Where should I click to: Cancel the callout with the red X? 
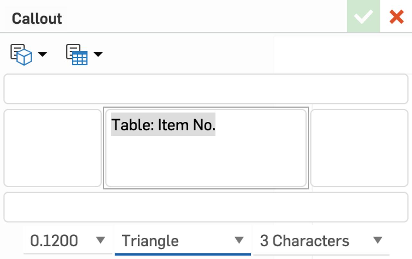tap(396, 17)
